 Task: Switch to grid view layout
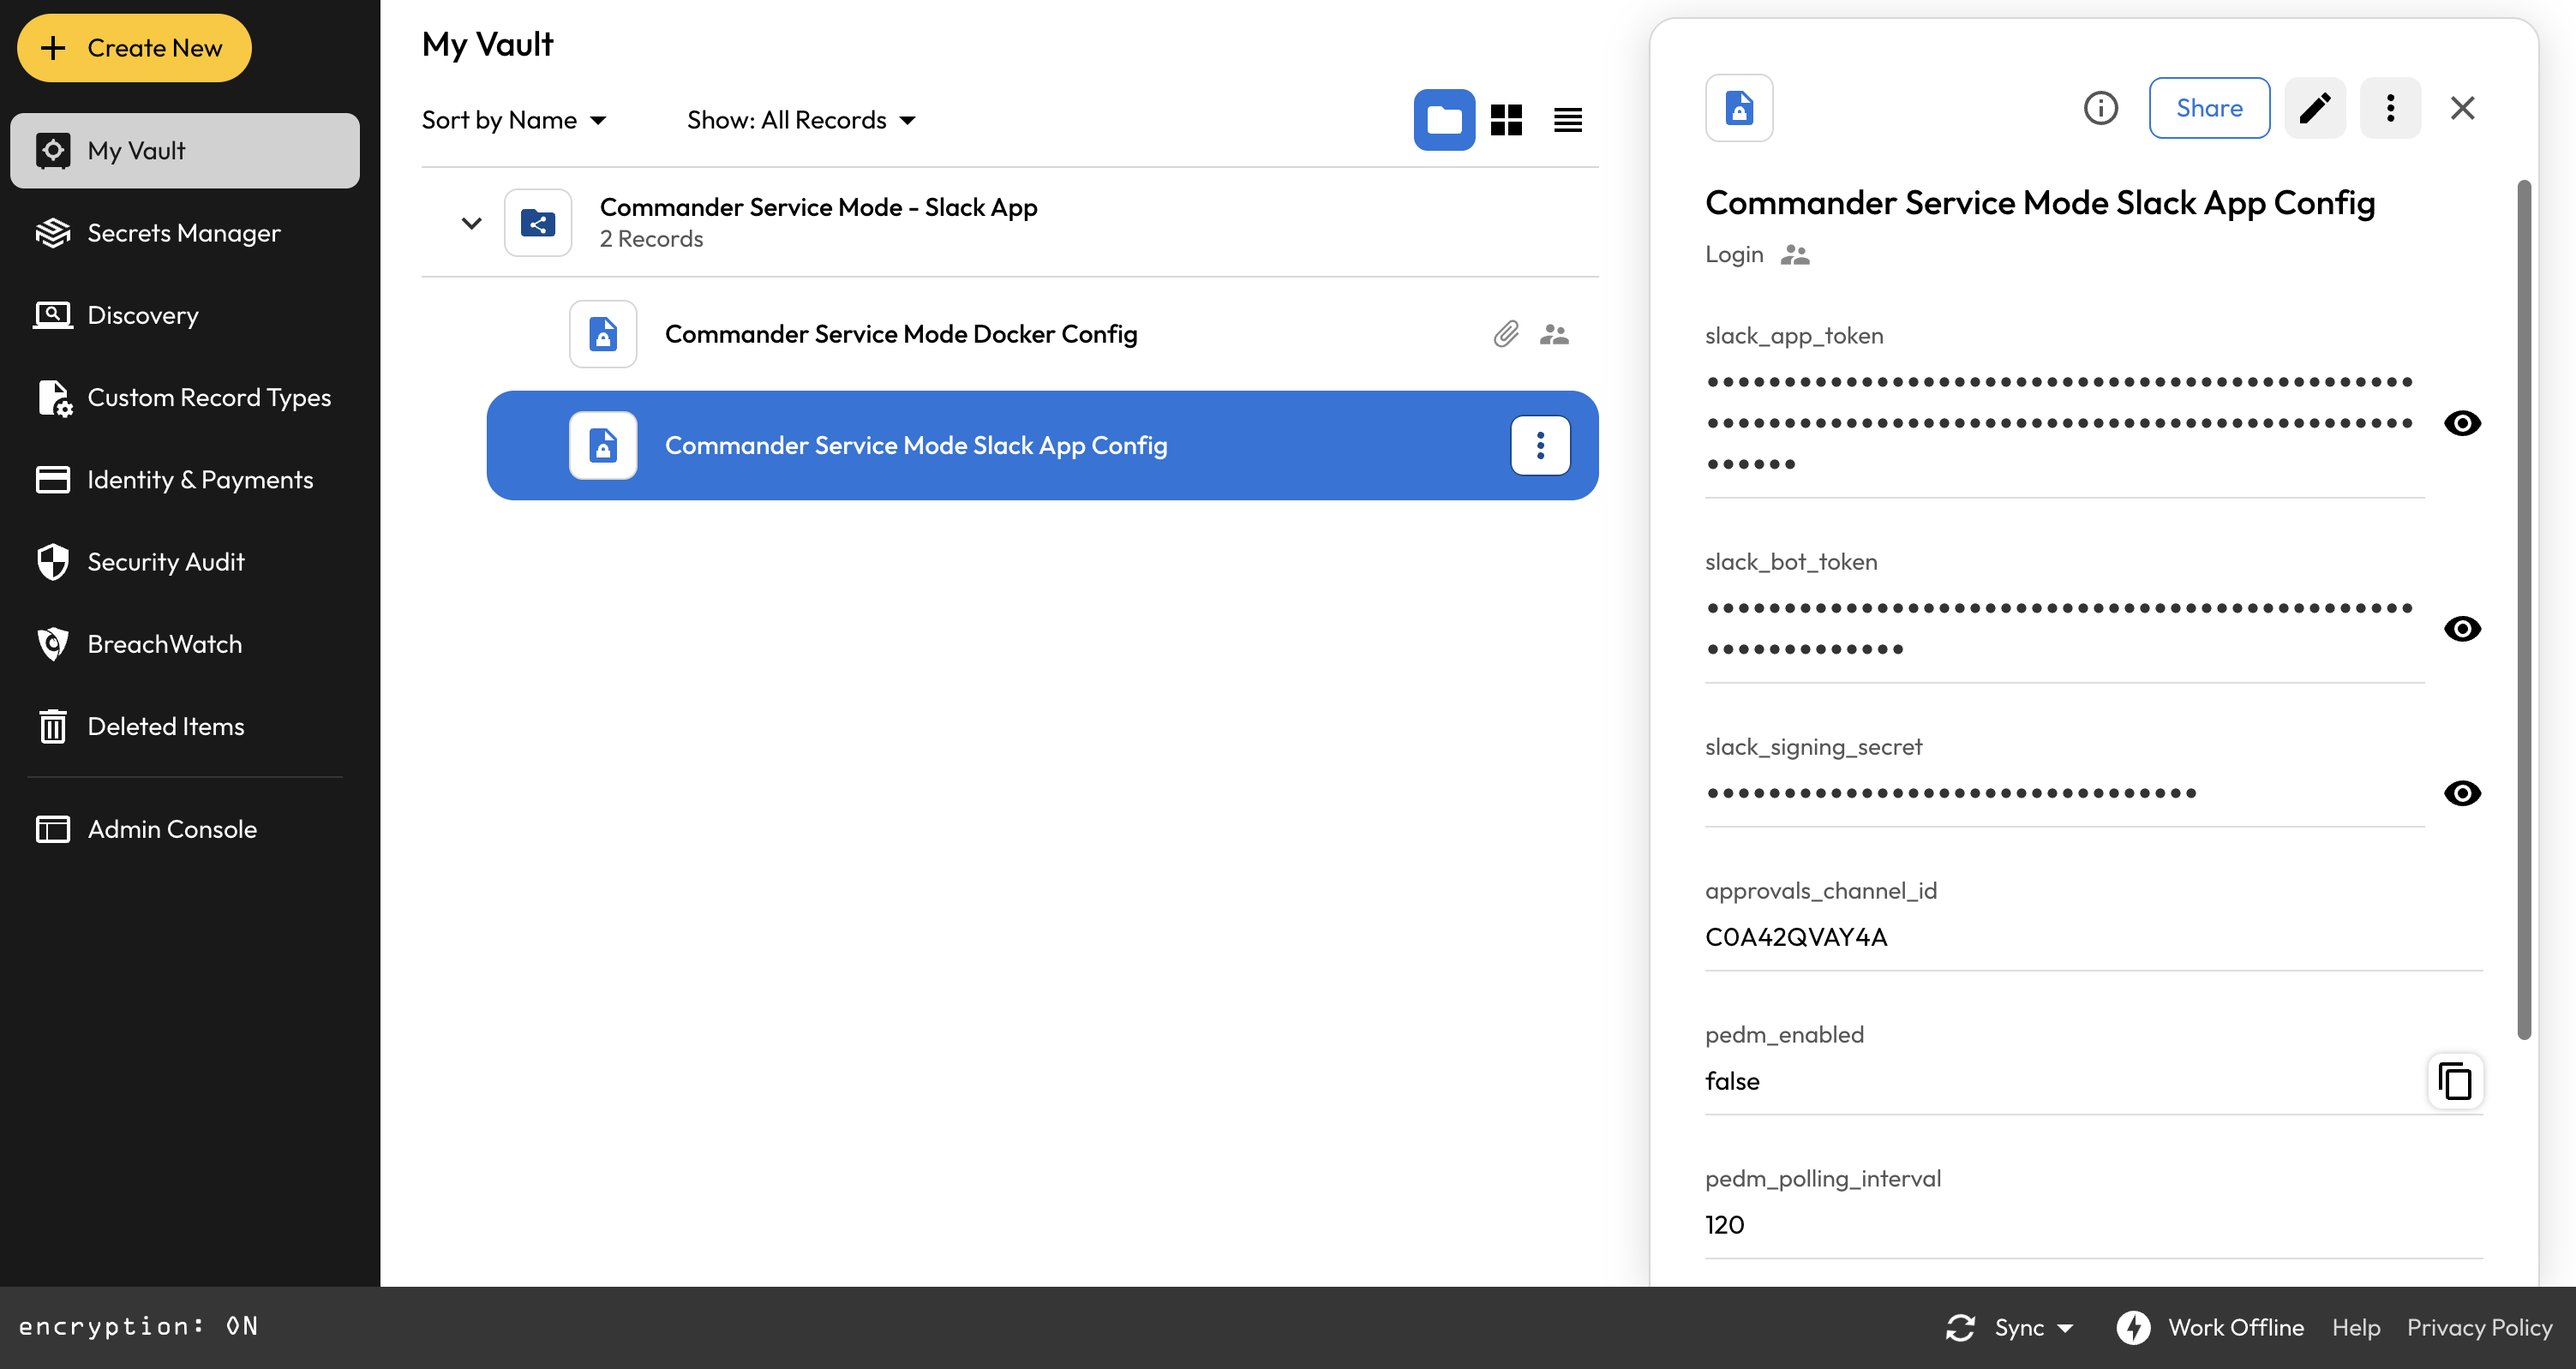(x=1506, y=120)
